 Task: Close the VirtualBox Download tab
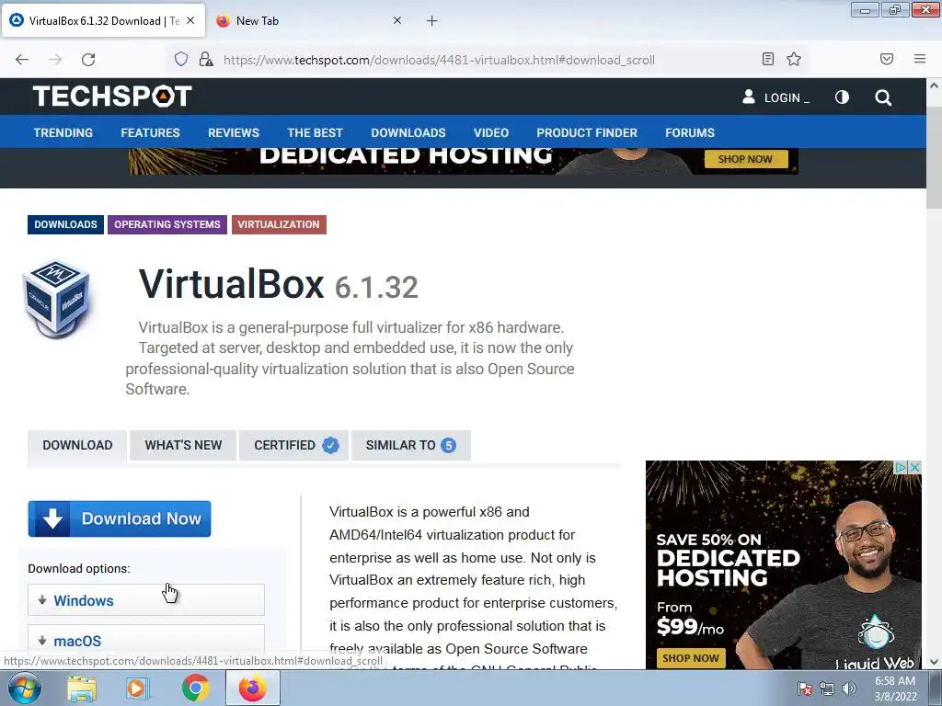[x=190, y=20]
